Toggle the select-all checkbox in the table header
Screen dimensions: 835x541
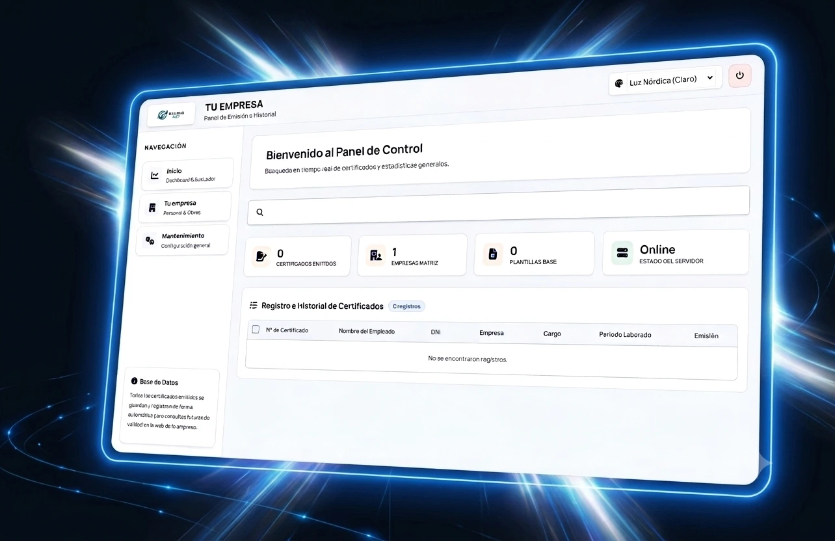(x=256, y=329)
